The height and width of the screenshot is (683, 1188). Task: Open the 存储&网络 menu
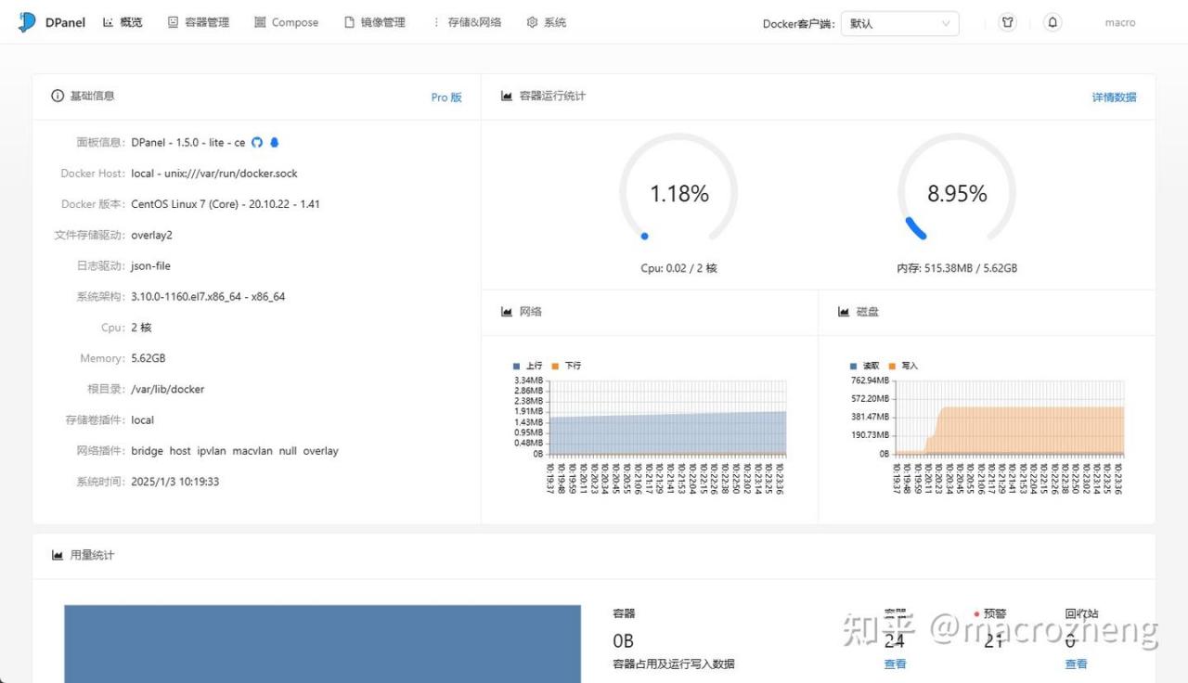(468, 22)
